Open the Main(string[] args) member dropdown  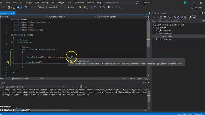point(122,17)
